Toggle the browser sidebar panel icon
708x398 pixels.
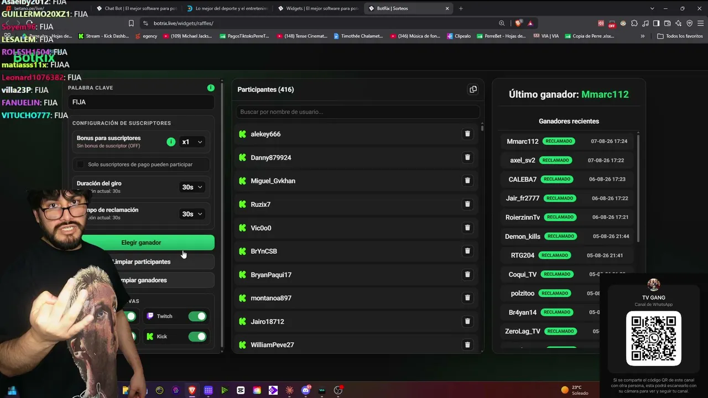pos(656,23)
